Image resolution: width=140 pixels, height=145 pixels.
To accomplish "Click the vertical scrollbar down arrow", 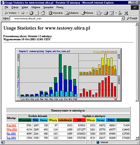I will coord(137,138).
